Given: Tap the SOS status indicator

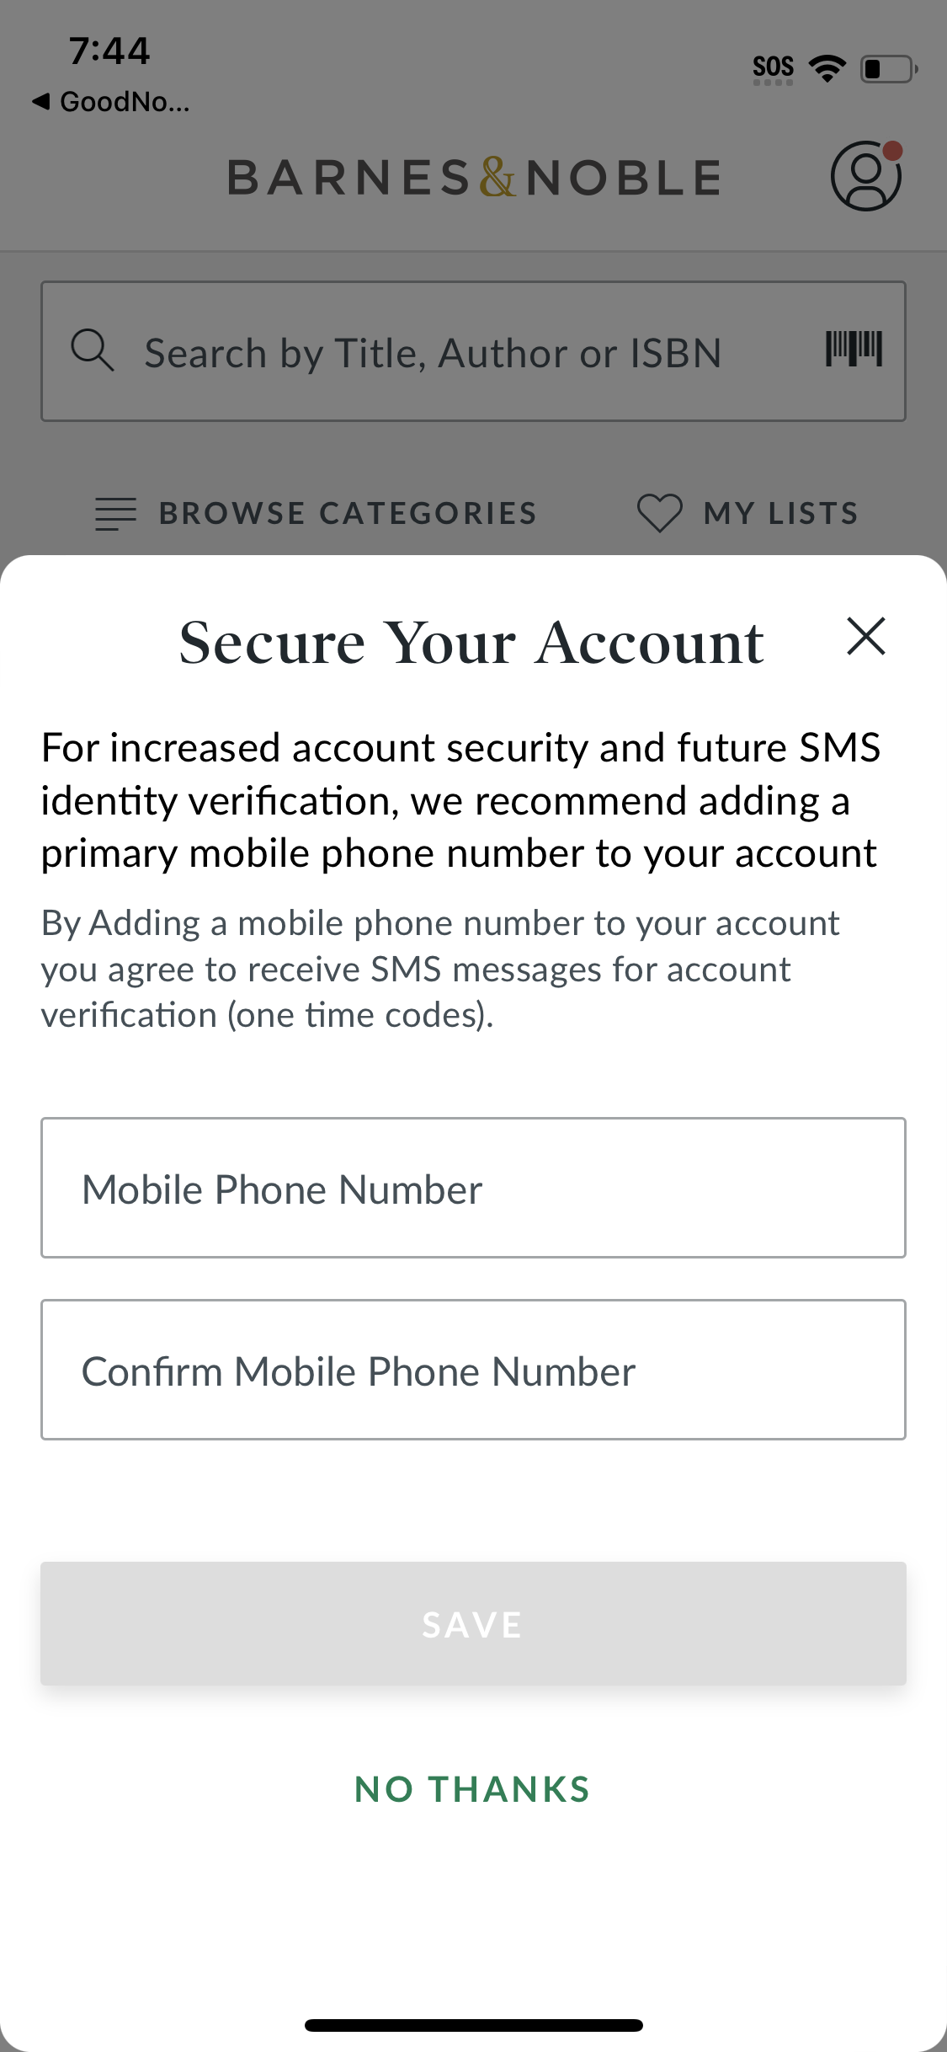Looking at the screenshot, I should pyautogui.click(x=773, y=68).
